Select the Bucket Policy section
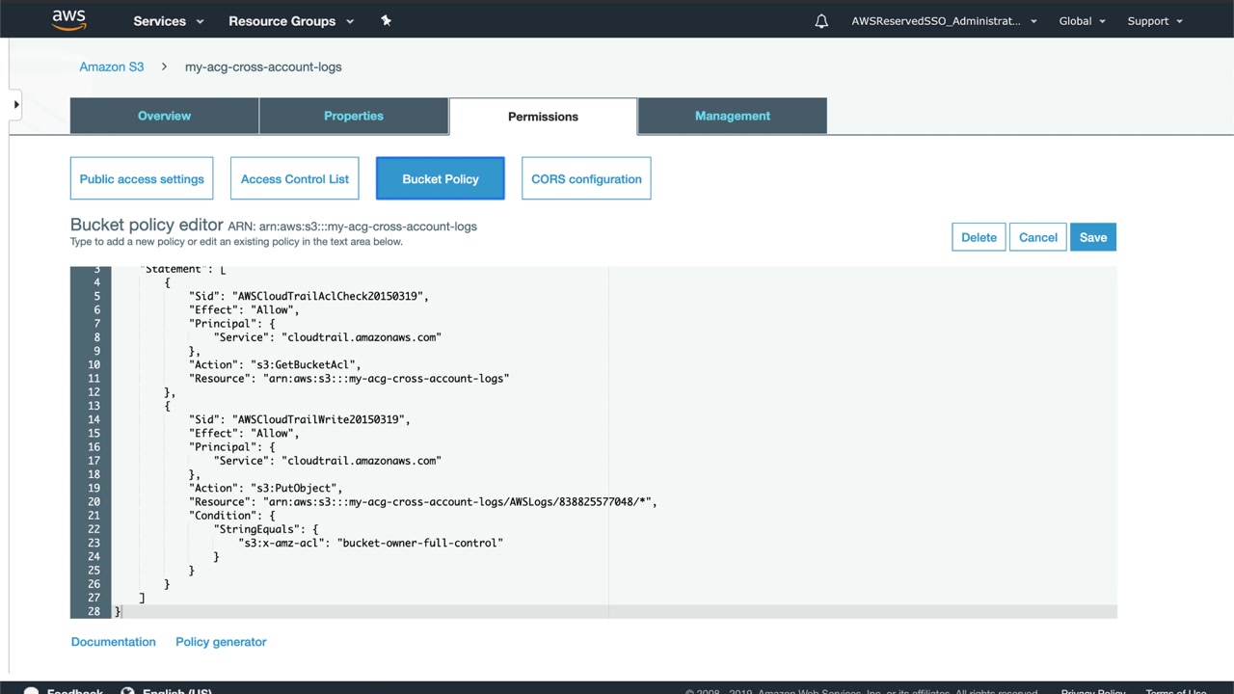Screen dimensions: 1234x694 click(x=441, y=178)
